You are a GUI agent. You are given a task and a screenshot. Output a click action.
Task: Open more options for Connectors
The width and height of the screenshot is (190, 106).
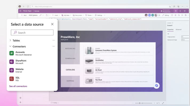coord(54,46)
